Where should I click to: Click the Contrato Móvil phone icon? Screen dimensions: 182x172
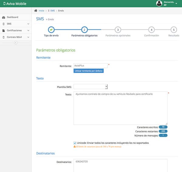(x=4, y=37)
